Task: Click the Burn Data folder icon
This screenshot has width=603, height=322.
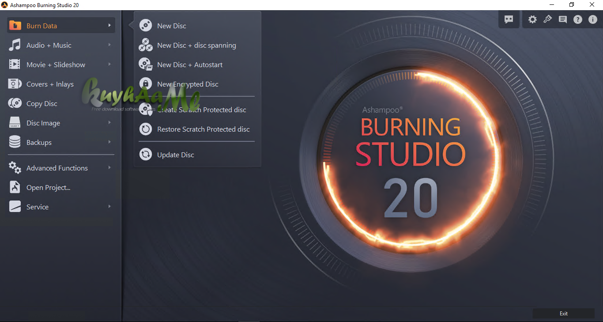Action: [x=15, y=26]
